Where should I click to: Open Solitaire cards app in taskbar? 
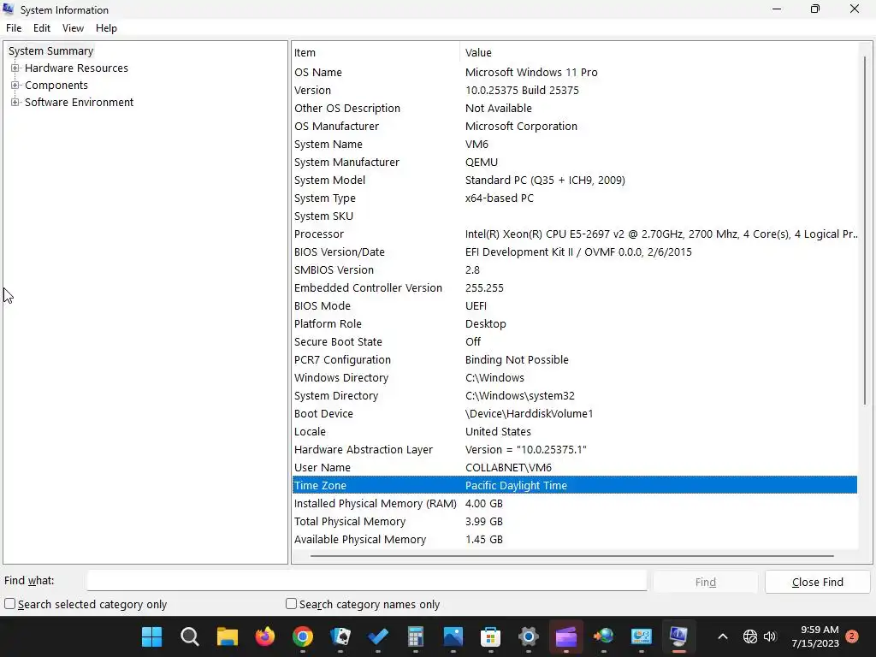(x=340, y=636)
